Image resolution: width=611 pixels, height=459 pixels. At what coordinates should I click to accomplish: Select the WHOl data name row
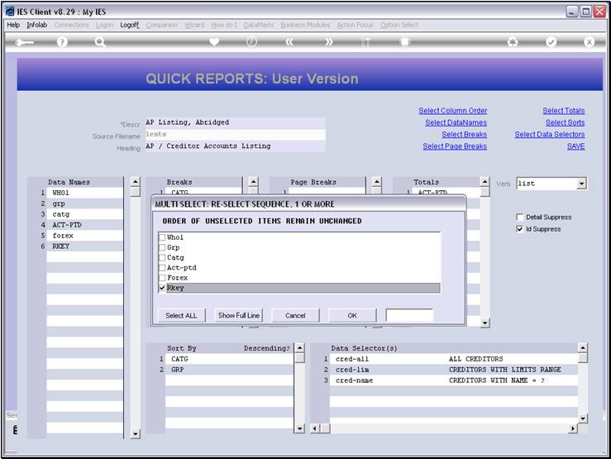pyautogui.click(x=84, y=193)
